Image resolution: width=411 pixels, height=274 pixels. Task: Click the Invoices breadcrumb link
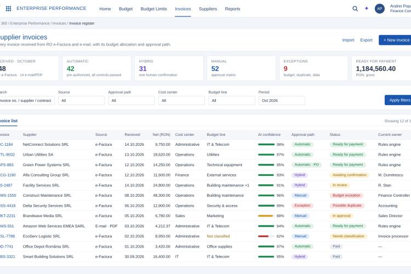click(x=59, y=24)
